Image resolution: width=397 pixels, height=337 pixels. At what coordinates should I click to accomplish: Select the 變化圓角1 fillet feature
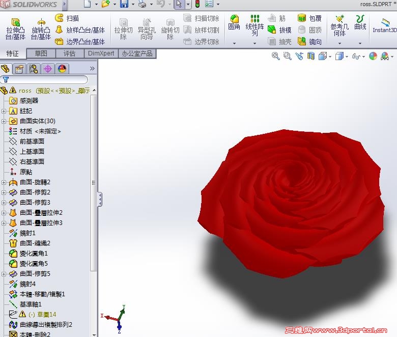click(29, 253)
